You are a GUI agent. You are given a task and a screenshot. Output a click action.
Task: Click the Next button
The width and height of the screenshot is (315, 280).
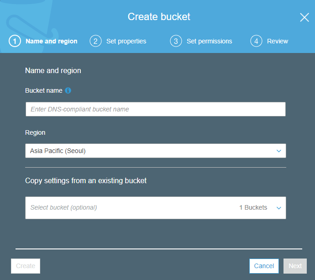(295, 266)
